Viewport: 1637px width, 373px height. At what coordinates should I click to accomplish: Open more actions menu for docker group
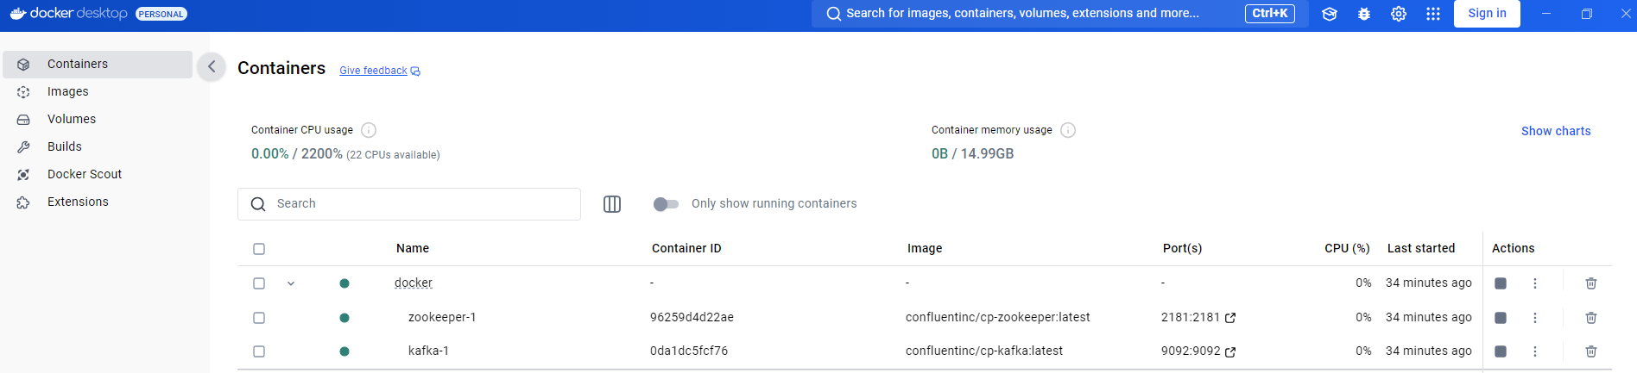click(x=1535, y=283)
